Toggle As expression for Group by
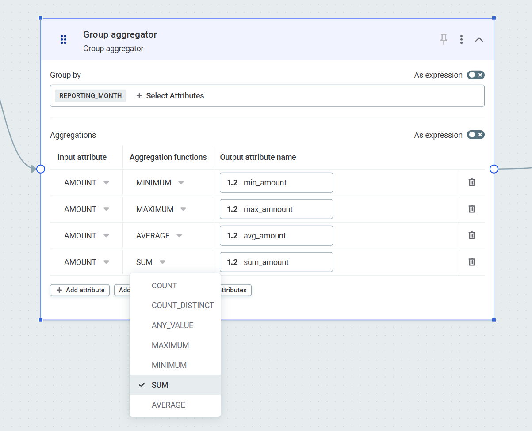 click(x=475, y=75)
